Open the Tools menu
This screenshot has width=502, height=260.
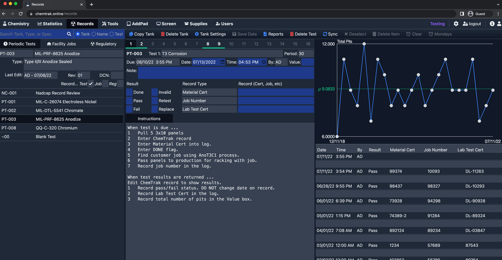pyautogui.click(x=110, y=24)
